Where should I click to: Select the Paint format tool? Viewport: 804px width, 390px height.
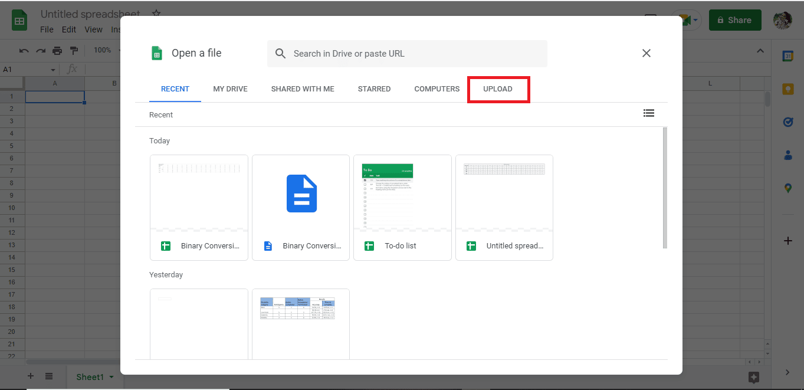74,50
